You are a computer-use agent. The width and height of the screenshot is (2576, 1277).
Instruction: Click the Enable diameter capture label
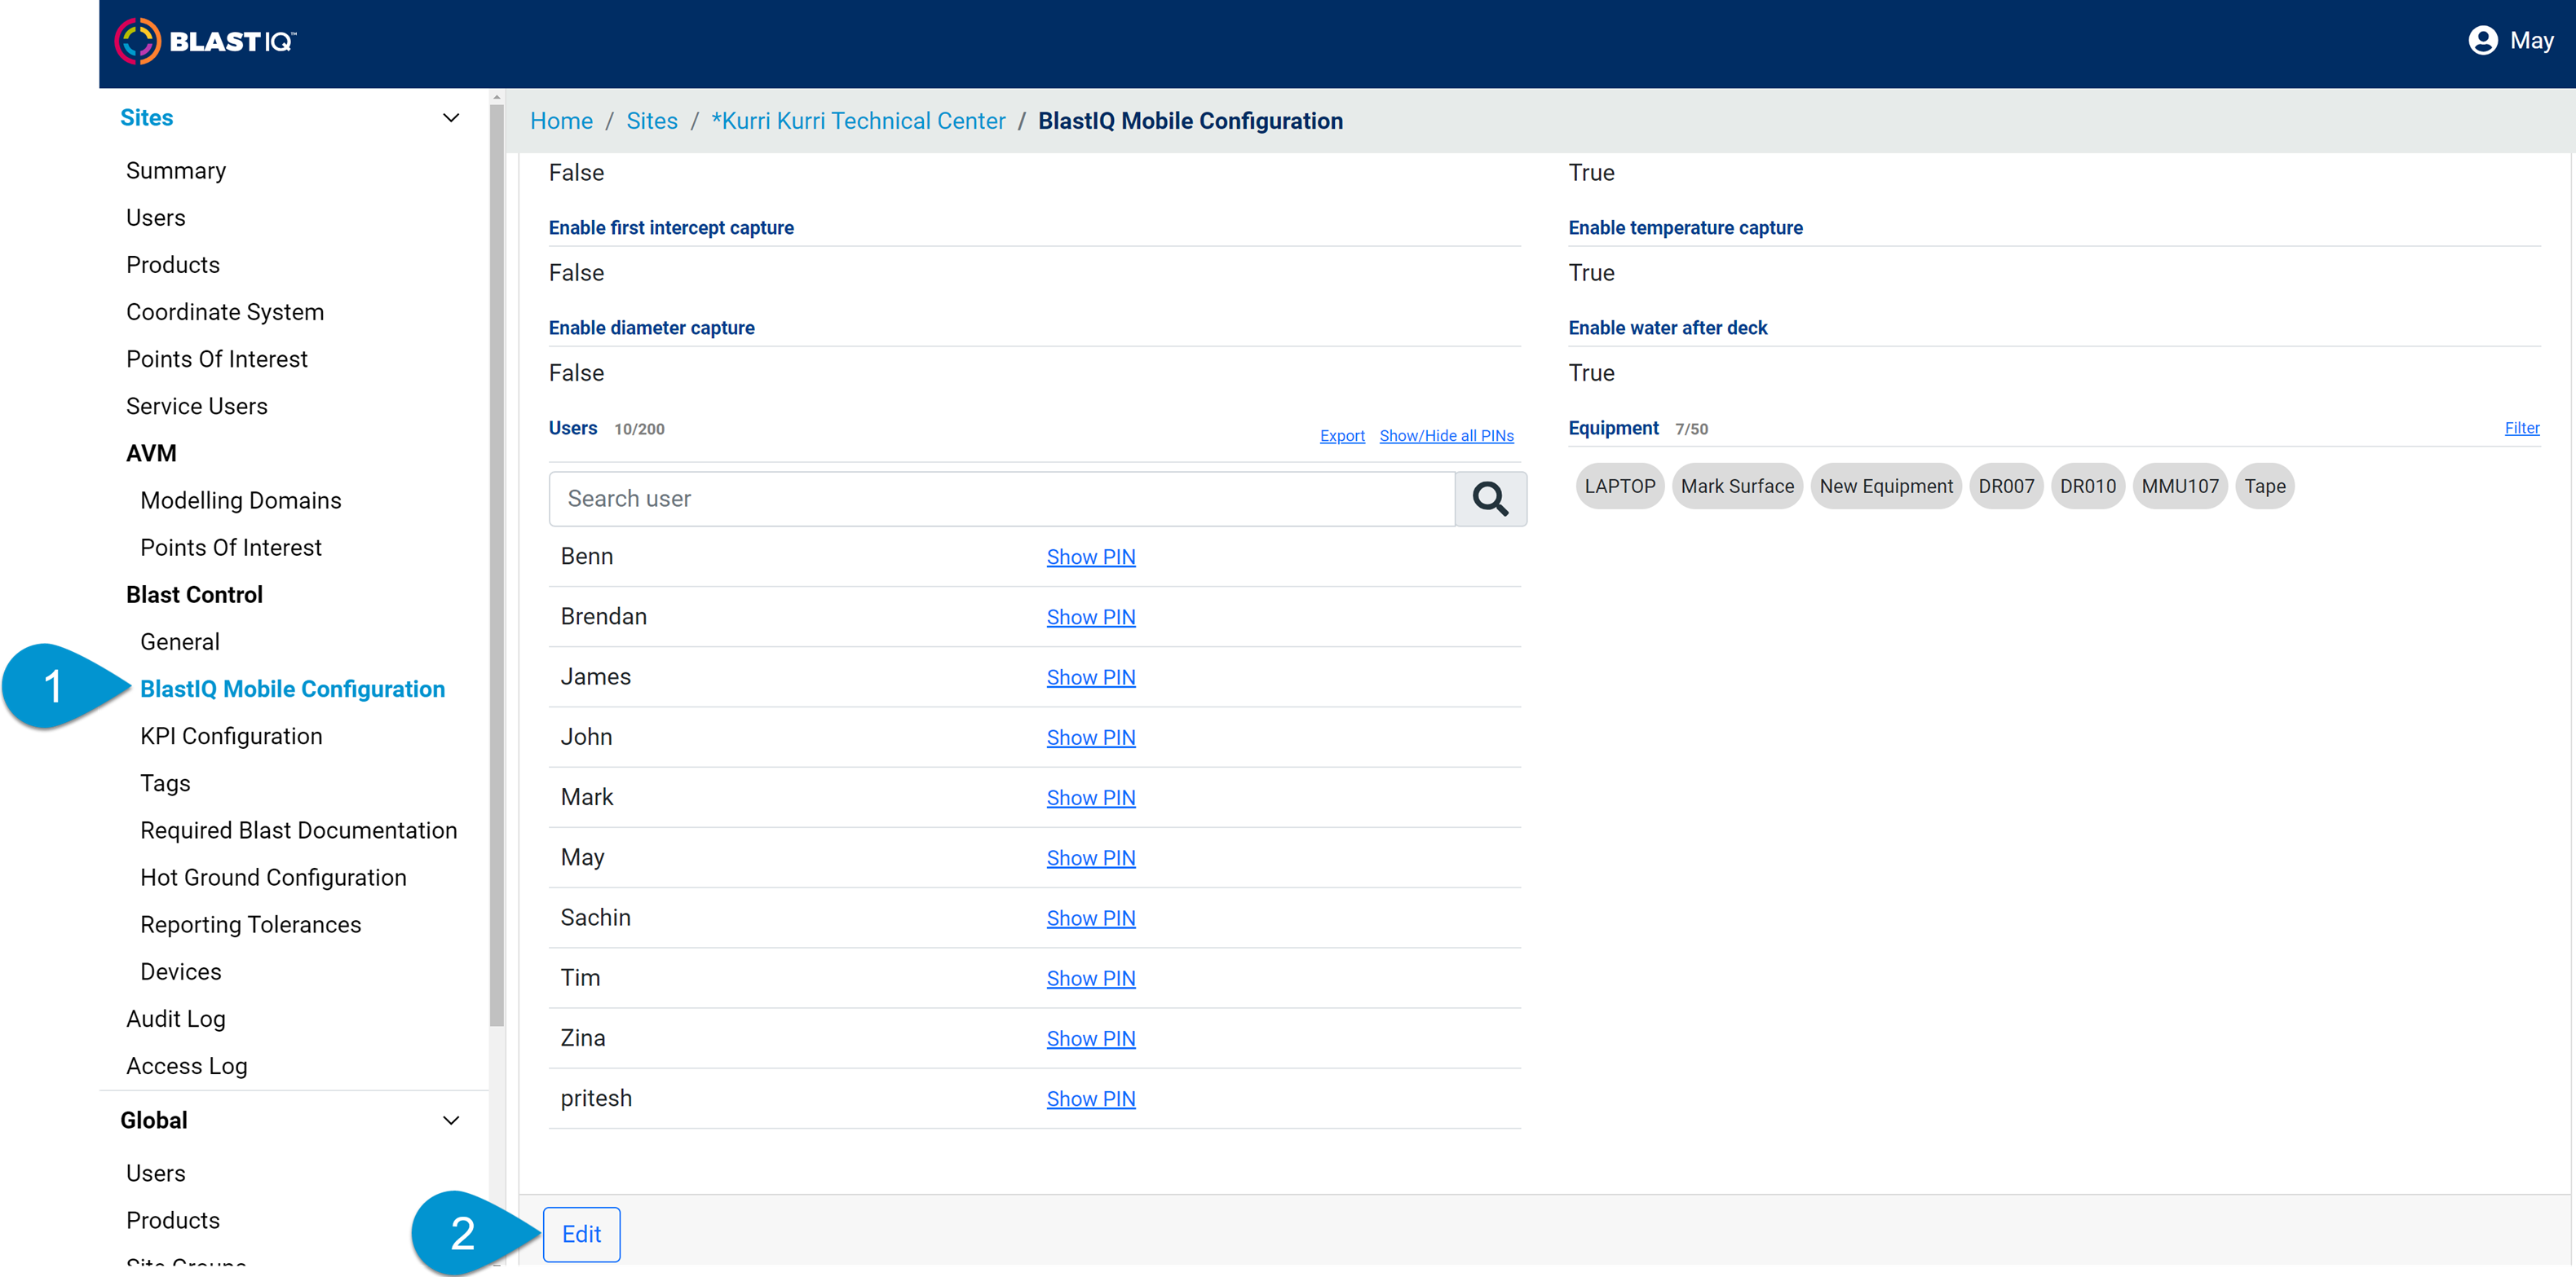click(x=652, y=328)
